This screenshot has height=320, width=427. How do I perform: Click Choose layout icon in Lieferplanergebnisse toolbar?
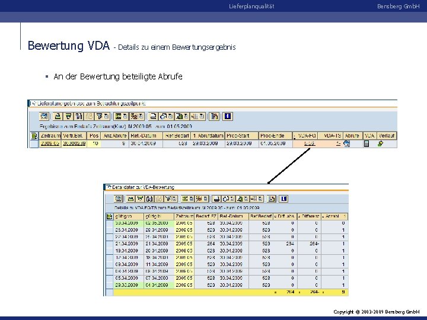(x=195, y=116)
